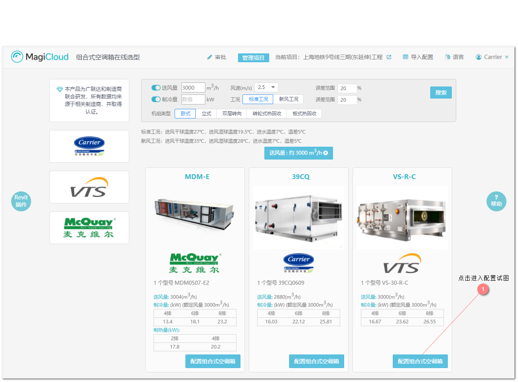The height and width of the screenshot is (382, 518).
Task: Click the 导入配置 table icon
Action: [x=406, y=57]
